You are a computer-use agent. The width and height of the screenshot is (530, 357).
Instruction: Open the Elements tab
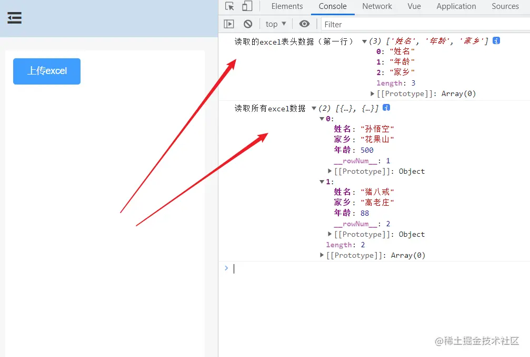[x=287, y=6]
